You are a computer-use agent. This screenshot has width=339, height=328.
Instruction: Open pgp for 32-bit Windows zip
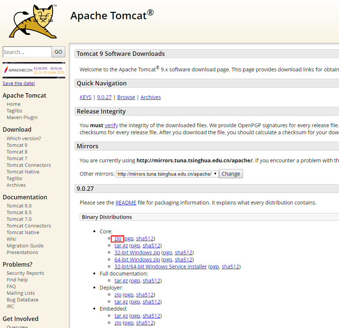click(168, 253)
